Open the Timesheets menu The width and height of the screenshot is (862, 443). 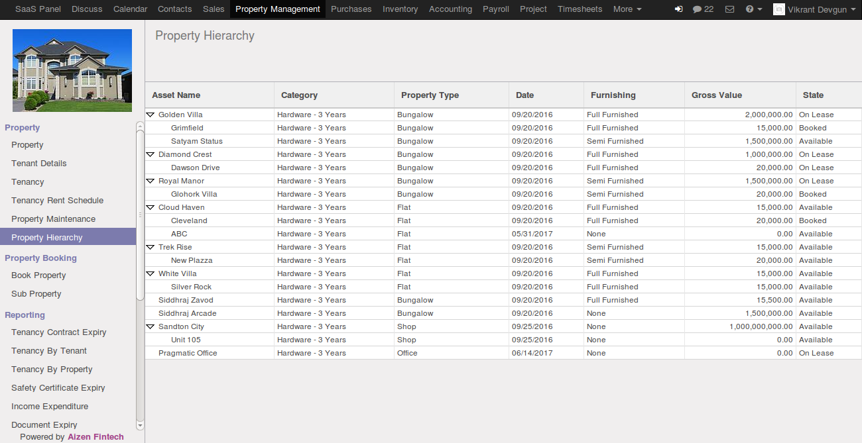point(580,9)
